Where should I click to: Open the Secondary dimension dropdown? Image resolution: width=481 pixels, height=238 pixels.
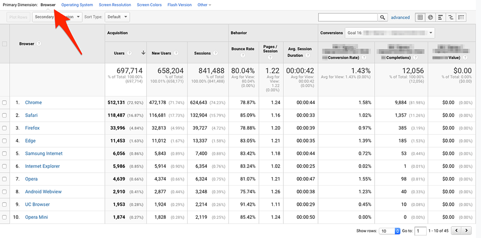(57, 17)
